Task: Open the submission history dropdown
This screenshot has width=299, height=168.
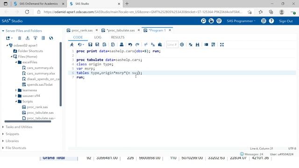Action: coord(81,45)
